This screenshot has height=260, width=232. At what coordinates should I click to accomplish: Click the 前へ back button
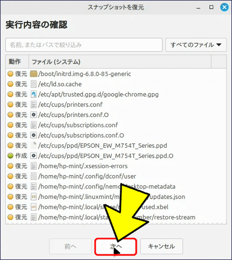(71, 246)
